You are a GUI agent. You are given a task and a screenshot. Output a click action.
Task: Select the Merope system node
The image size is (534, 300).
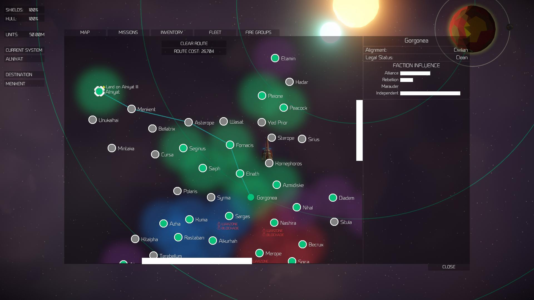(259, 253)
